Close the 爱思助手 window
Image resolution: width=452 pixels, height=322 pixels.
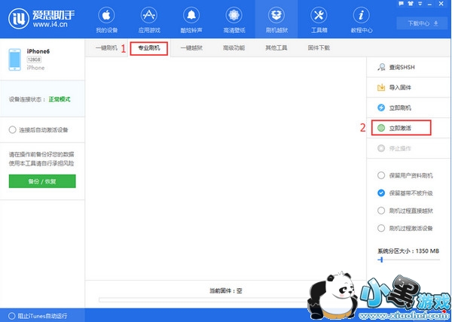click(441, 4)
